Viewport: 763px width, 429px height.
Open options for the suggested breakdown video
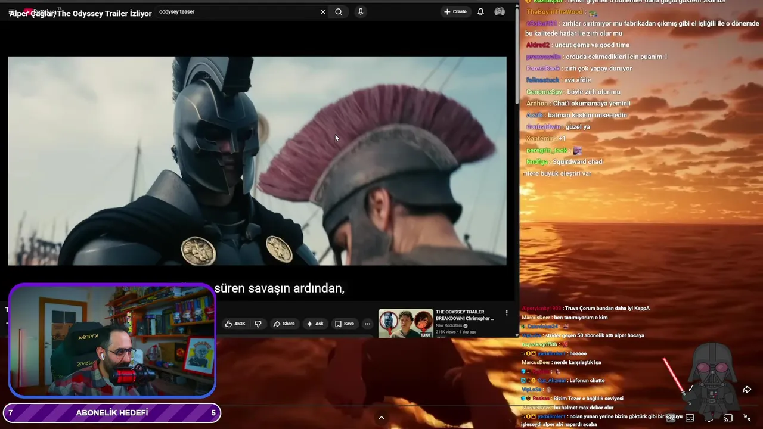(x=507, y=313)
